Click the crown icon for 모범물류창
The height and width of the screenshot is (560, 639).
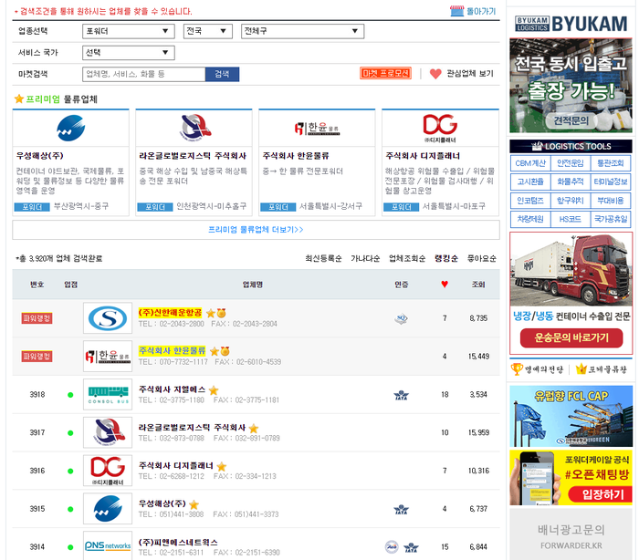581,369
